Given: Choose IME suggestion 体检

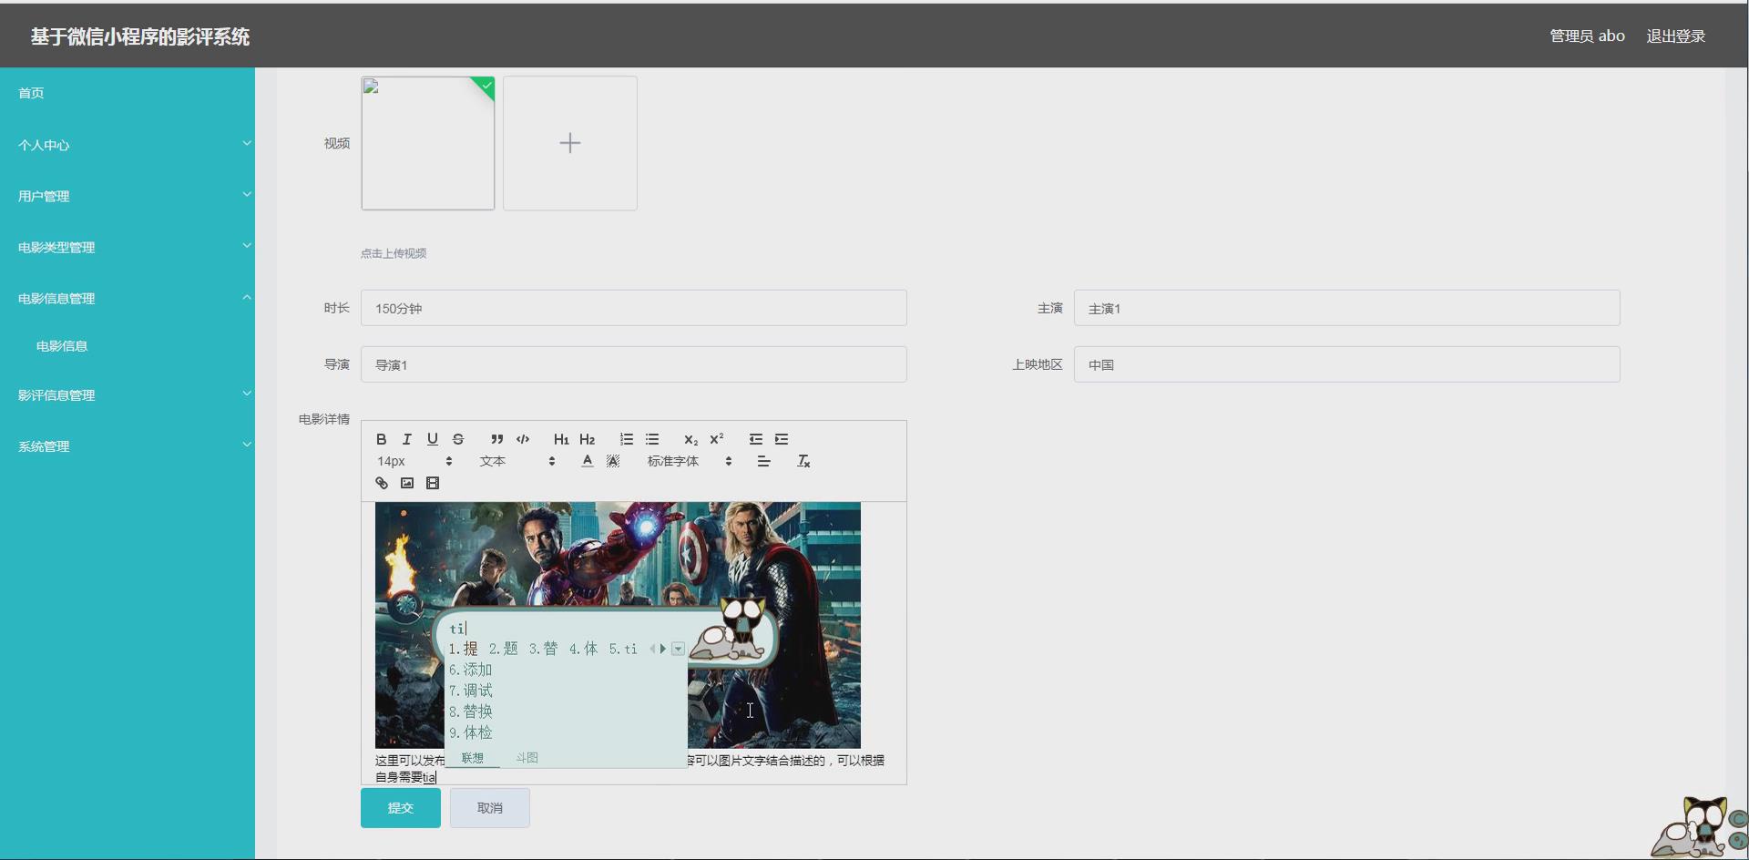Looking at the screenshot, I should [471, 732].
